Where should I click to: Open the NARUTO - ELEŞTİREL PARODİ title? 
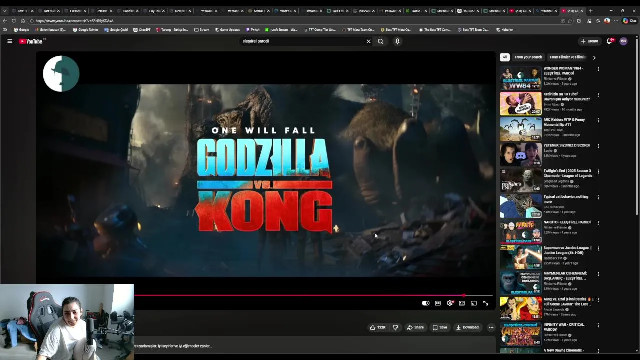(567, 222)
